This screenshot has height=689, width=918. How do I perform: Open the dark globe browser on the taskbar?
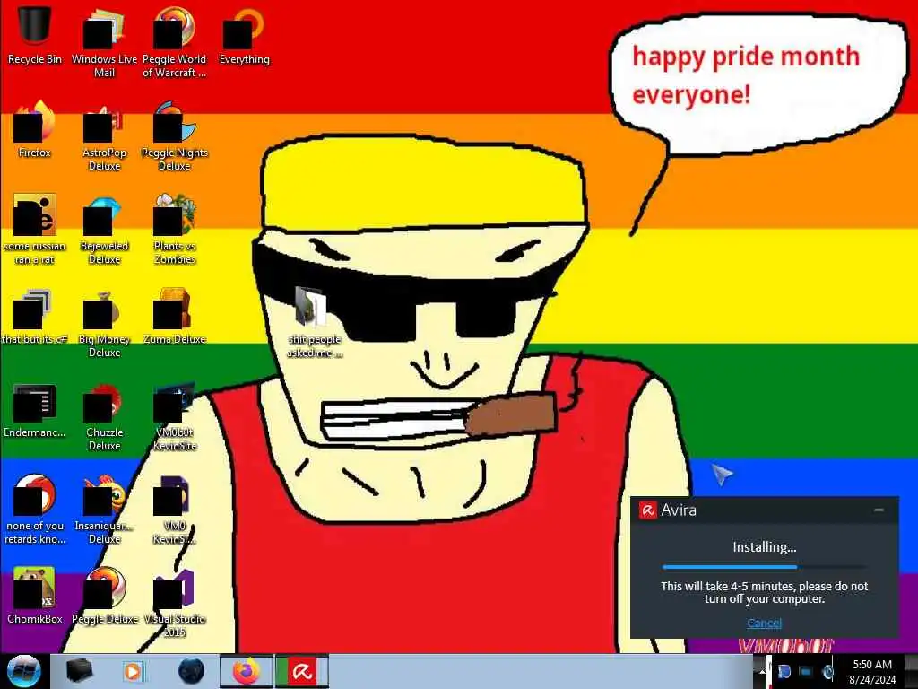pyautogui.click(x=192, y=671)
